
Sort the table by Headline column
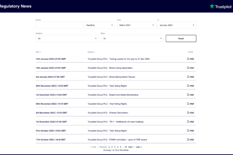click(92, 52)
